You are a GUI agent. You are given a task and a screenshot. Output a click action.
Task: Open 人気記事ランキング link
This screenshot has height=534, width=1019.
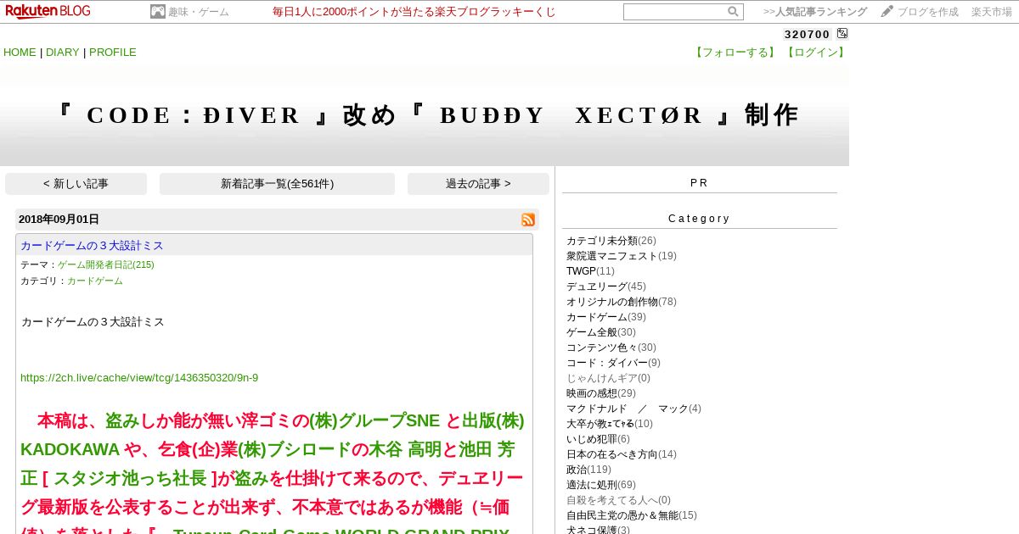tap(815, 12)
